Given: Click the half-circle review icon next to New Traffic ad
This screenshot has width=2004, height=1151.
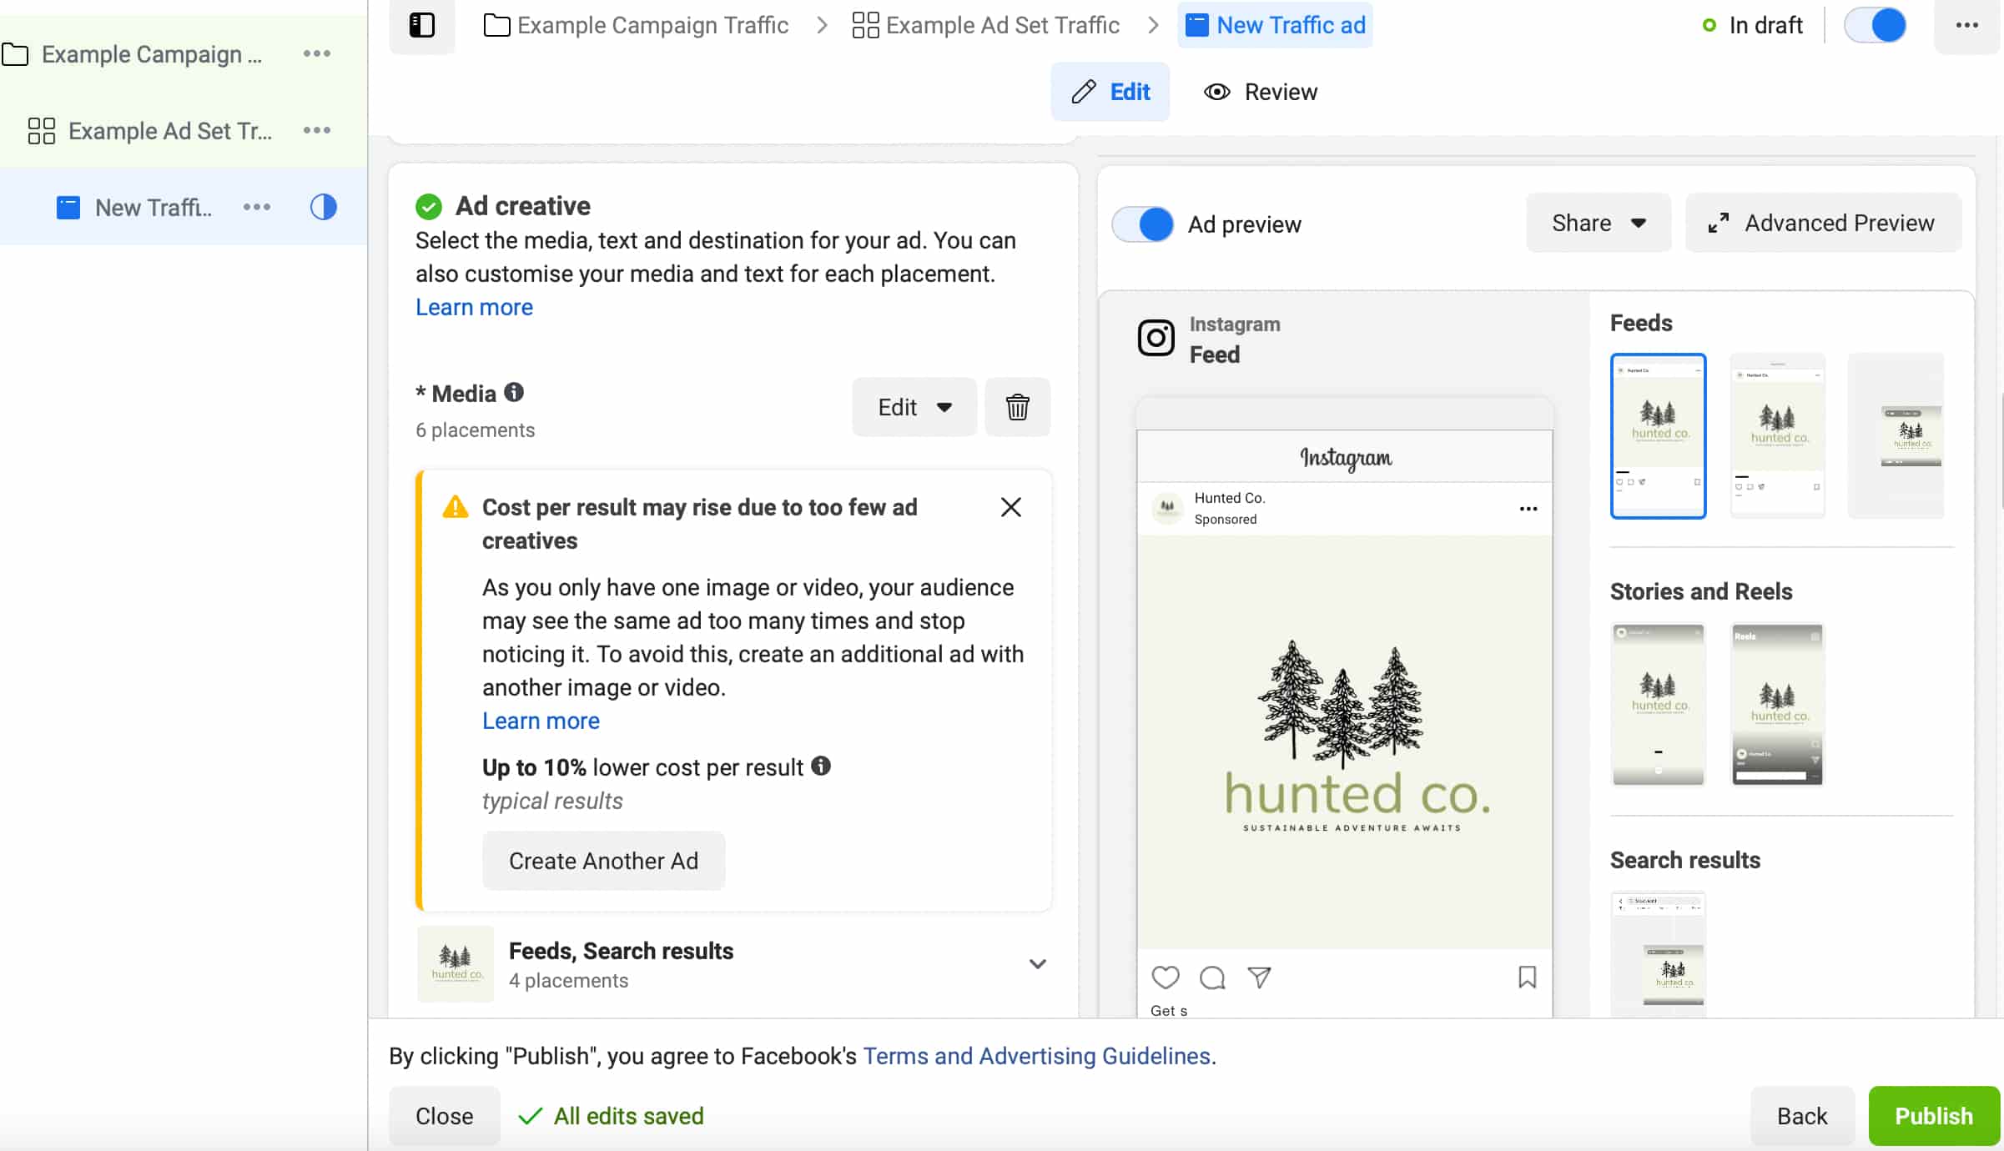Looking at the screenshot, I should [323, 207].
